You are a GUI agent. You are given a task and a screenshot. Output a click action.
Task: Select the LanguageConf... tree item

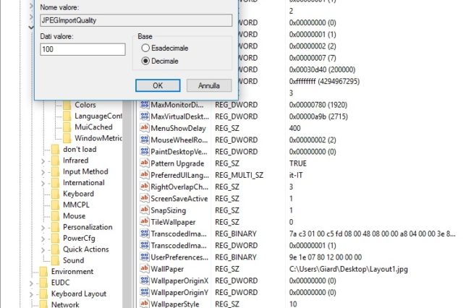click(98, 116)
